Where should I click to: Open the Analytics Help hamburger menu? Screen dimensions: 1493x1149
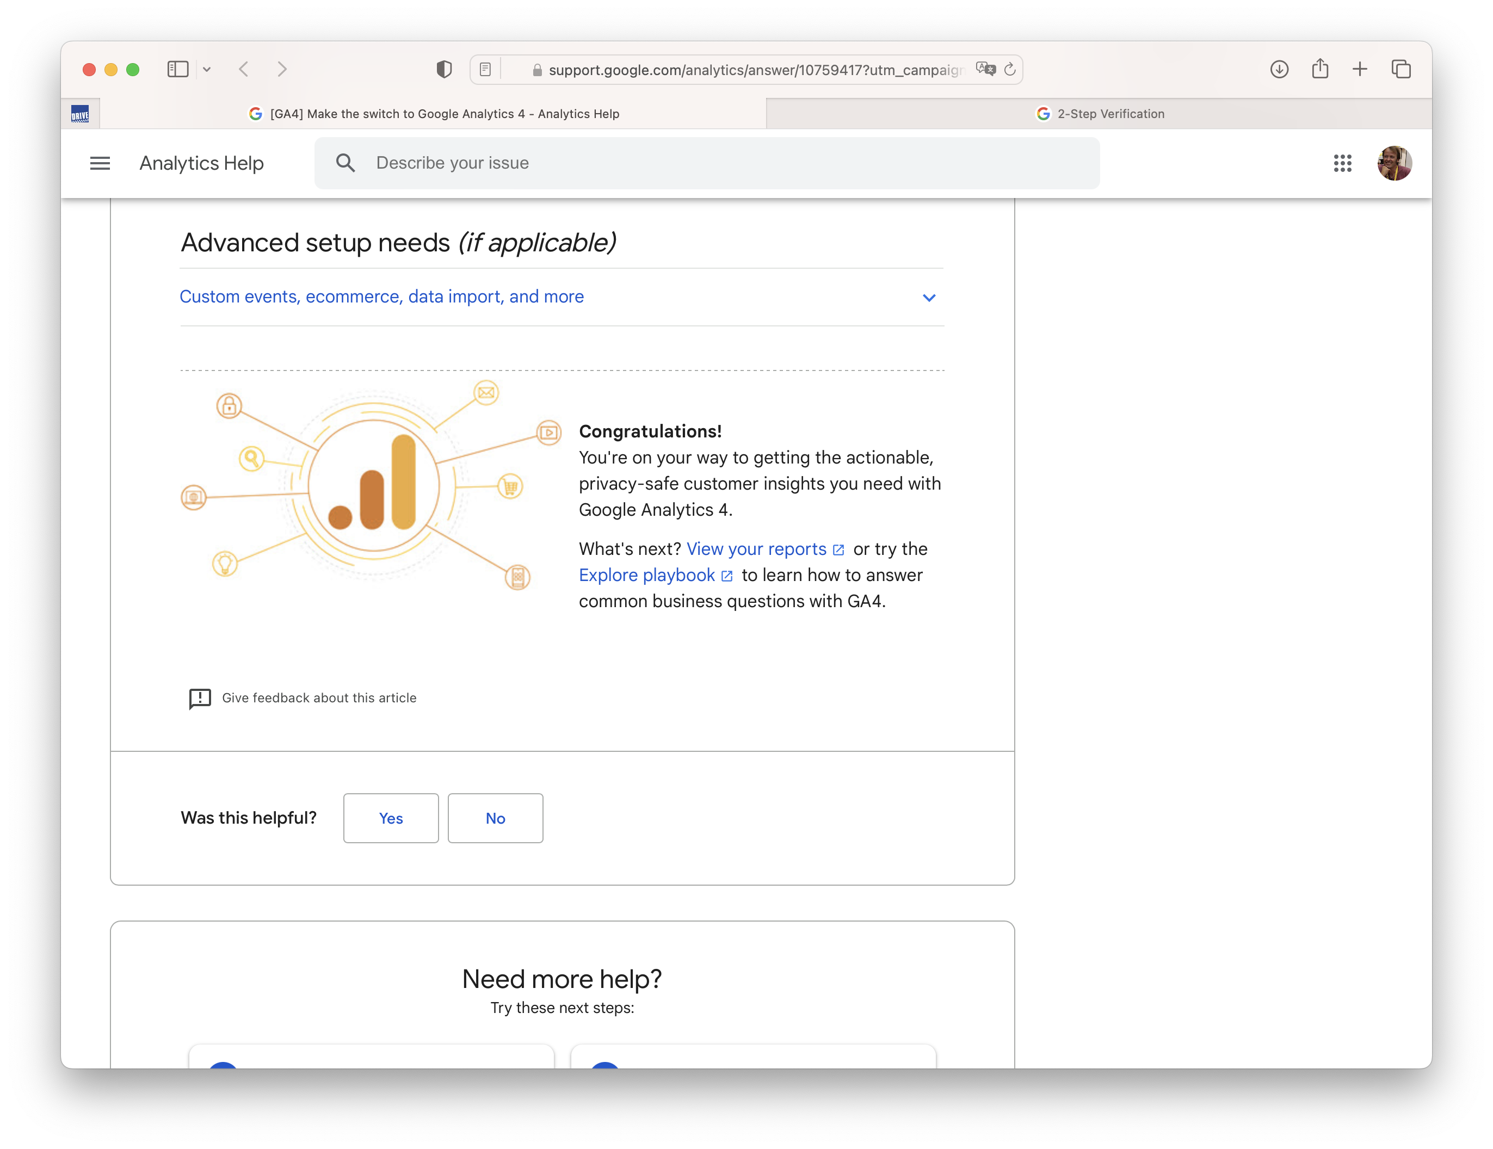click(100, 163)
